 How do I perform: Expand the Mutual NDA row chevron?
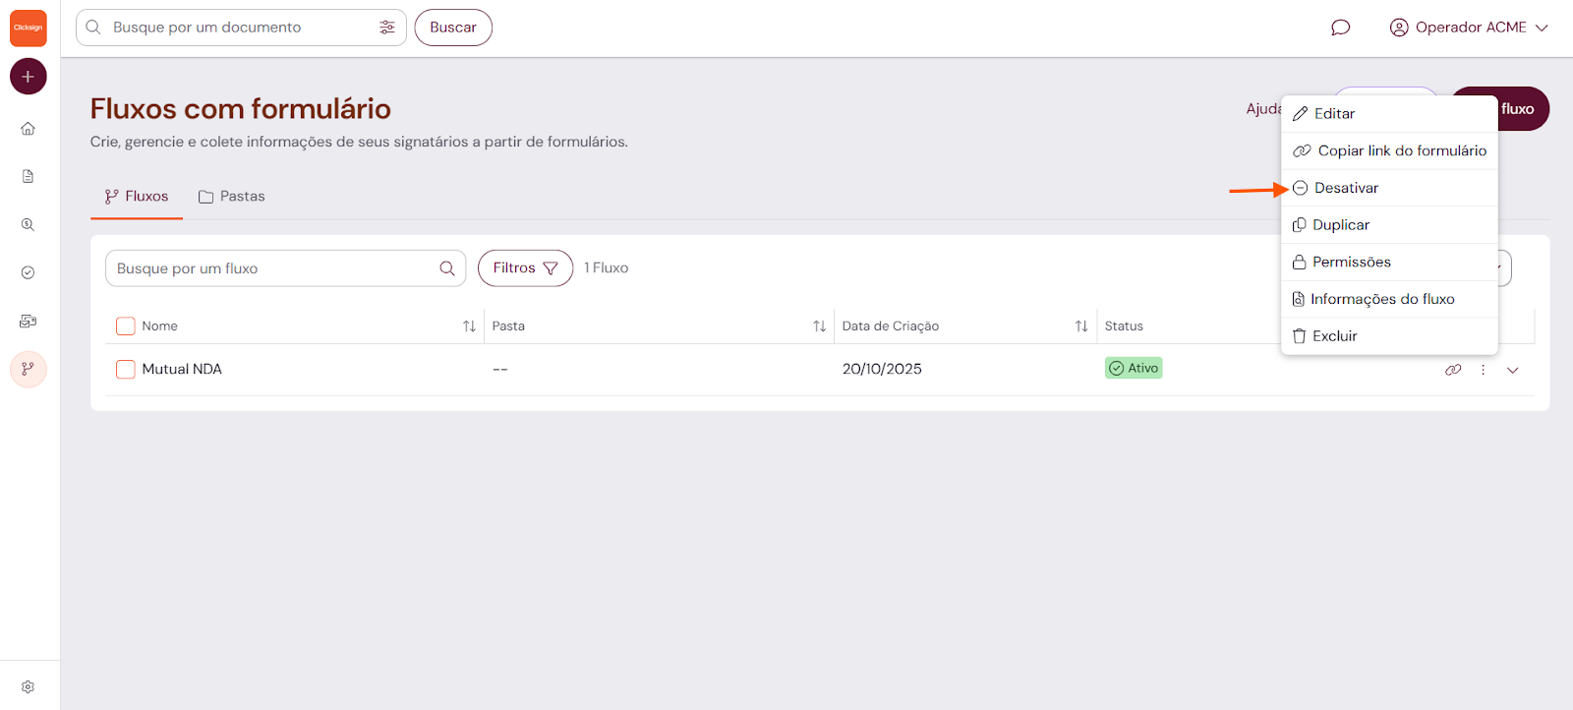[1512, 370]
